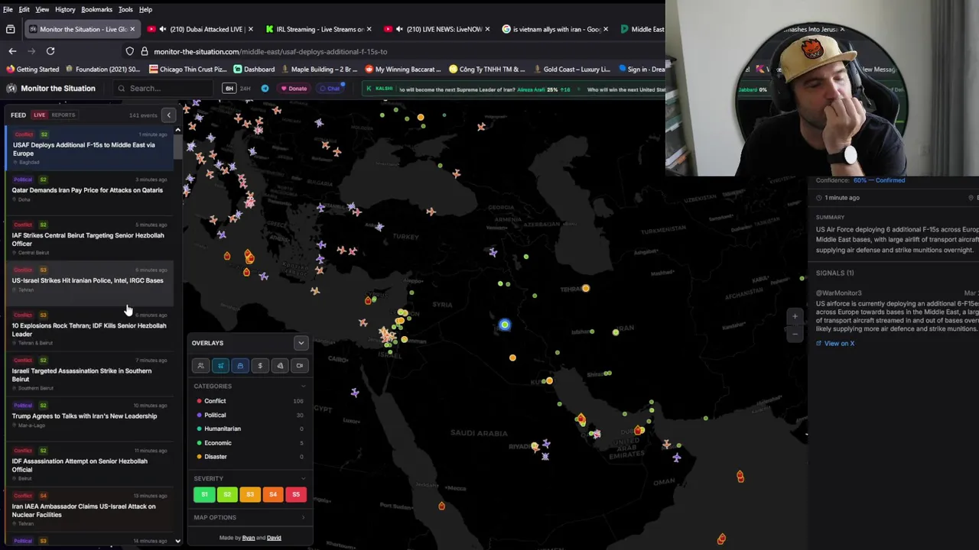
Task: Go back with the browser back arrow
Action: tap(12, 51)
